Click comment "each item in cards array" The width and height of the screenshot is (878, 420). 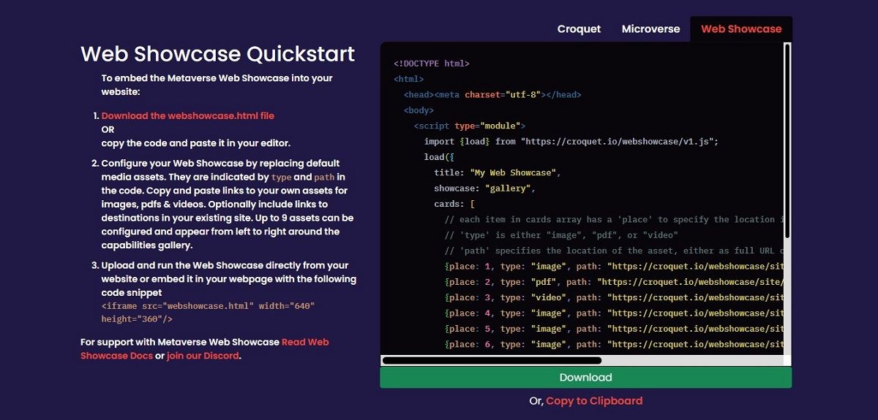coord(613,220)
